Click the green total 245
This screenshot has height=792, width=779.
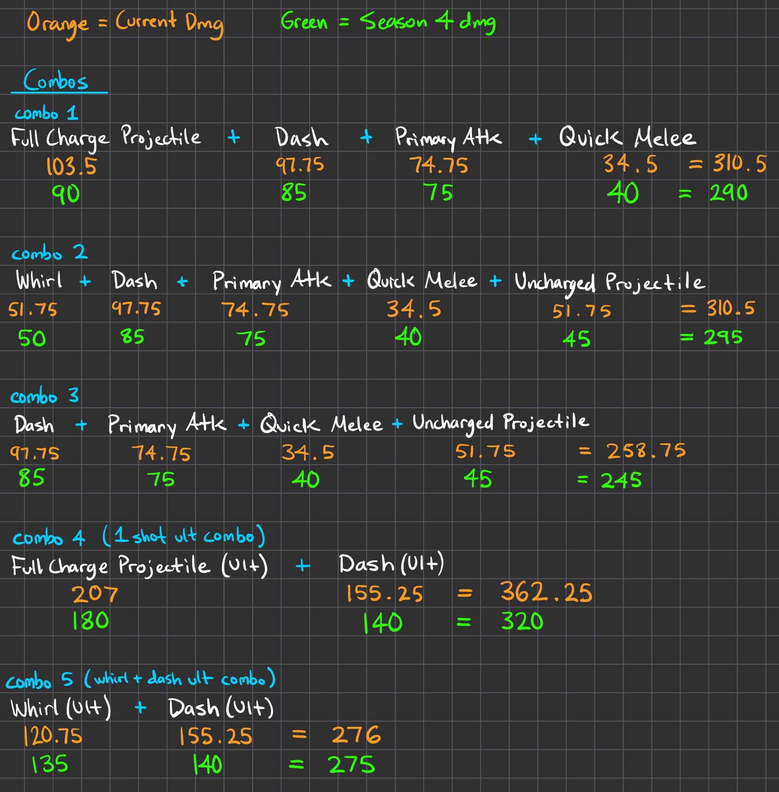pyautogui.click(x=621, y=480)
